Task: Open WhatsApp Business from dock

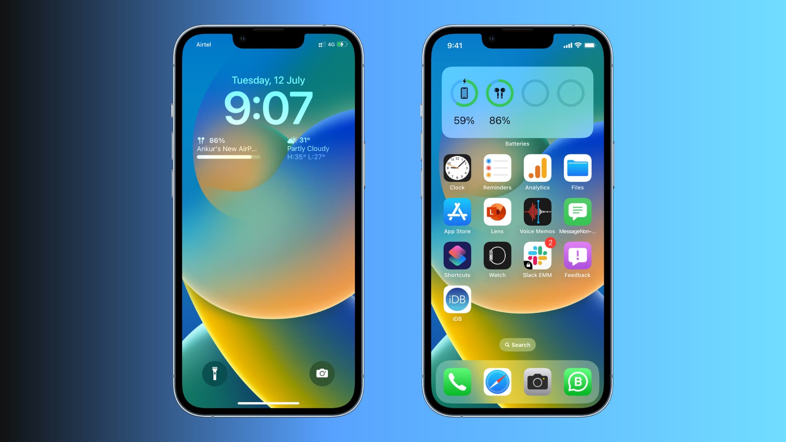Action: pyautogui.click(x=576, y=382)
